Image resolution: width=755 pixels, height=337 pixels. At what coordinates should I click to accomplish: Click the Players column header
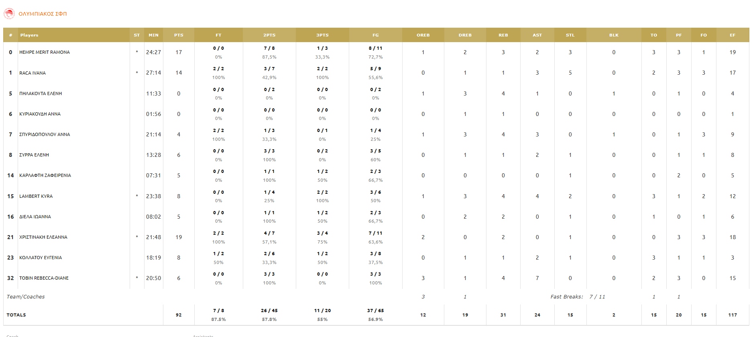[x=29, y=35]
